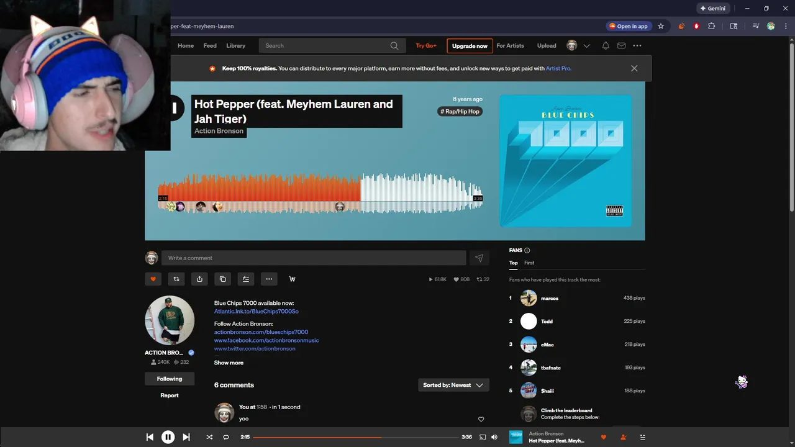Open Chrome media controls icon
The image size is (795, 447).
click(x=756, y=26)
